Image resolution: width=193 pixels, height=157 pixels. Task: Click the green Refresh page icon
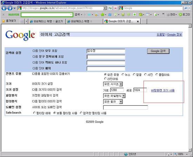point(110,8)
